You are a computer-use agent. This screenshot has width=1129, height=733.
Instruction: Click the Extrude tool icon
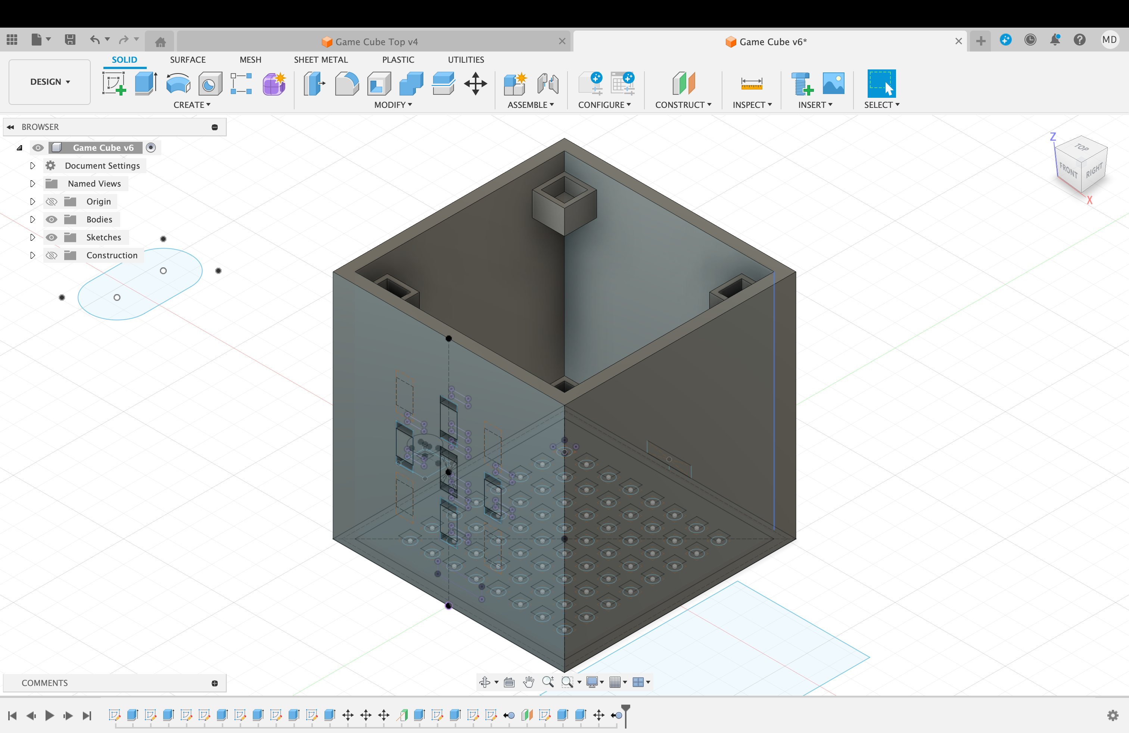click(146, 84)
